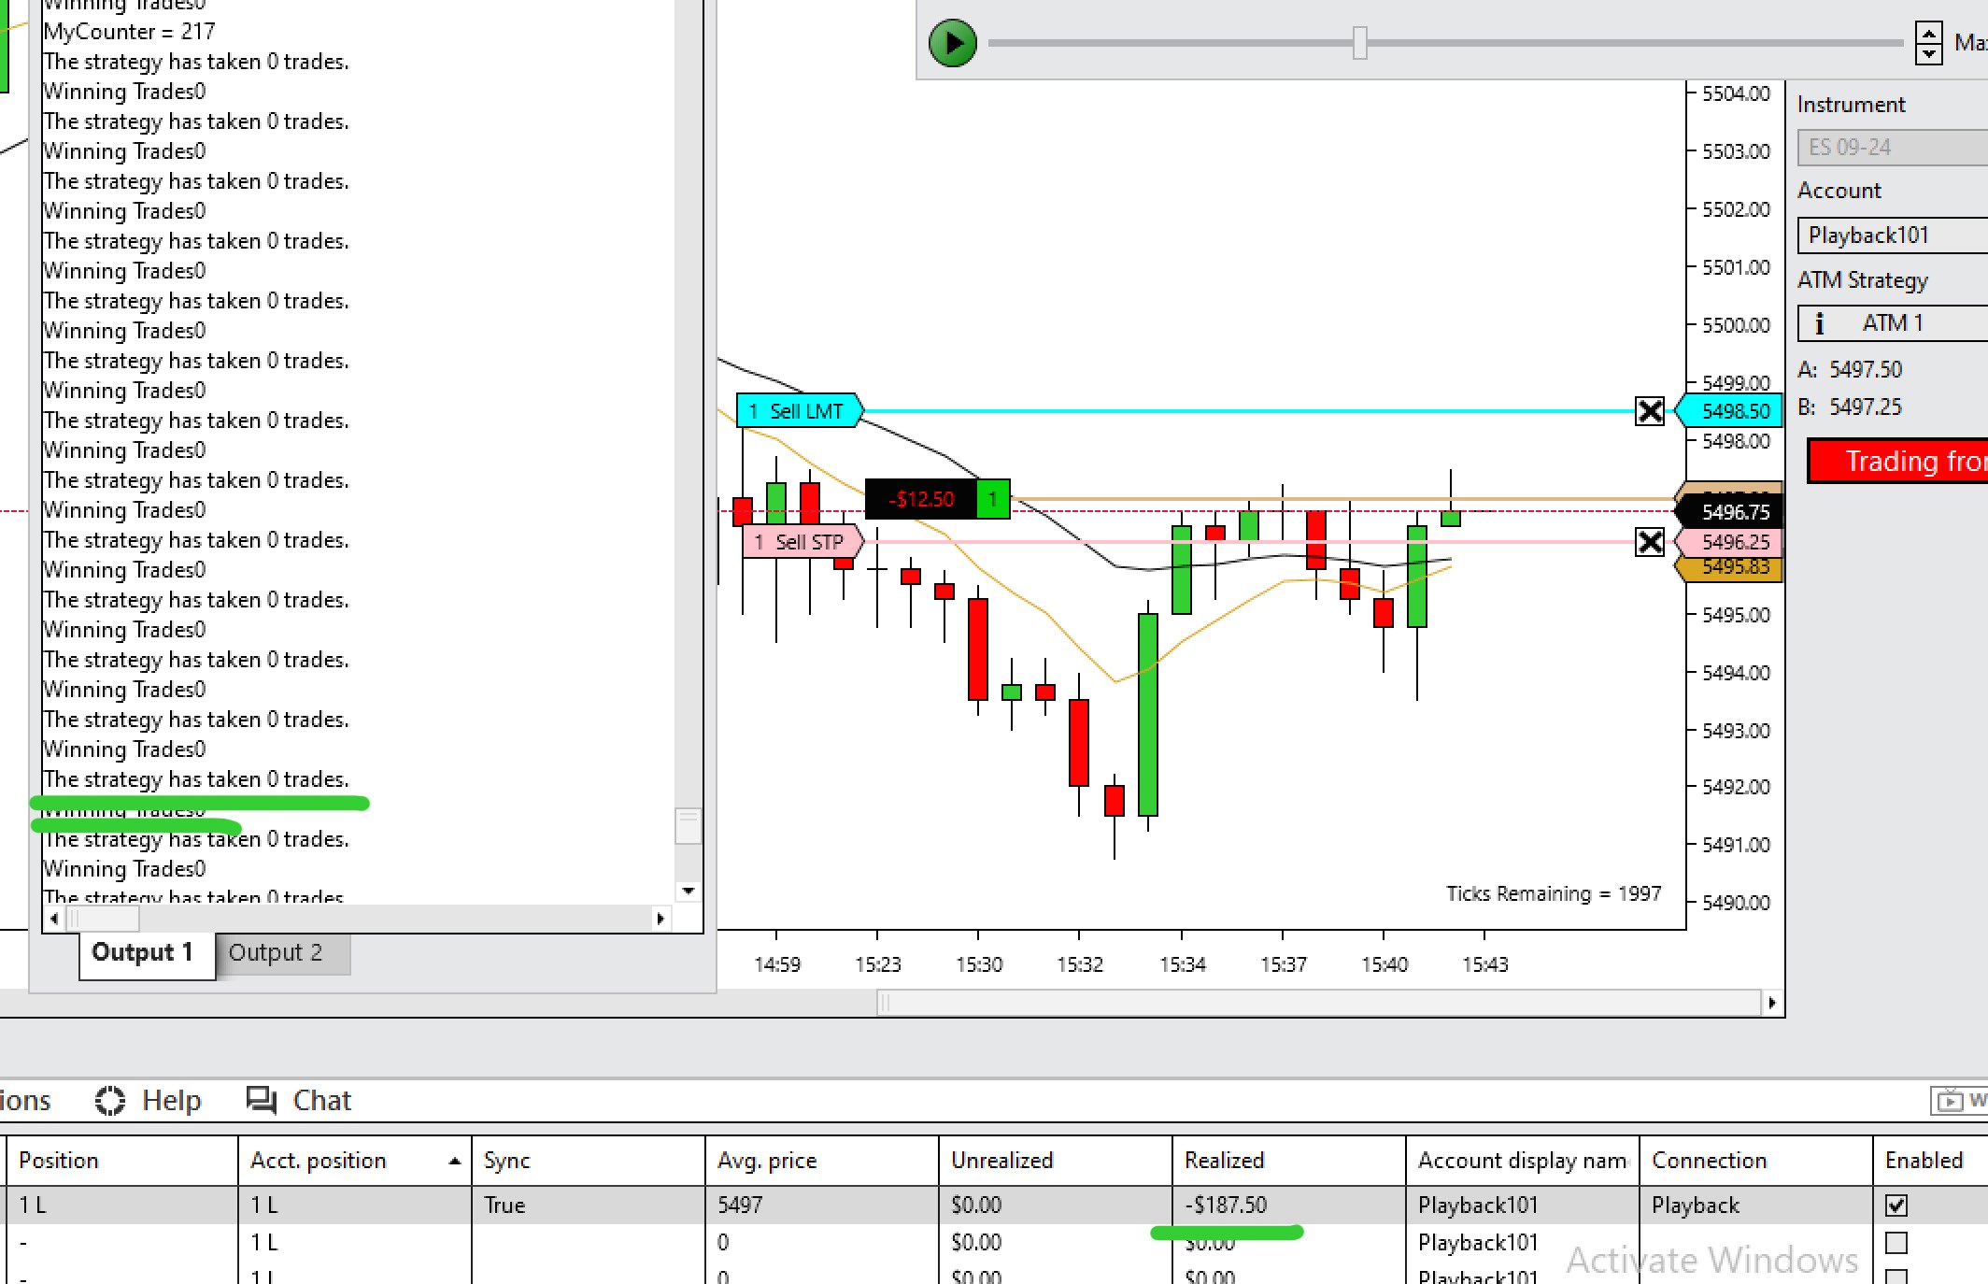Click the -$12.50 position marker
Viewport: 1988px width, 1284px height.
click(x=921, y=499)
